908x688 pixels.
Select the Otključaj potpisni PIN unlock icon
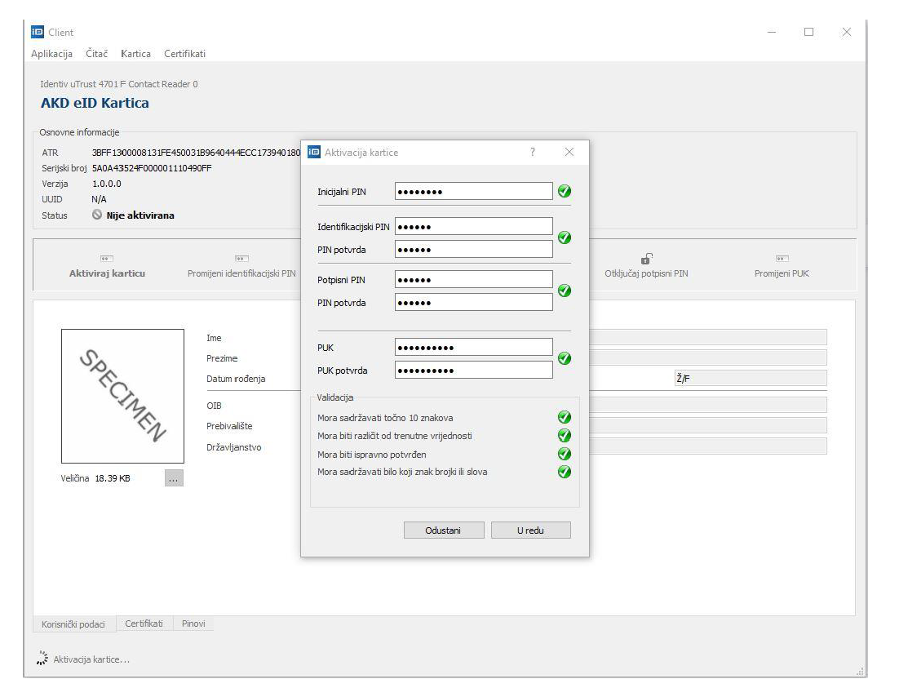[646, 259]
